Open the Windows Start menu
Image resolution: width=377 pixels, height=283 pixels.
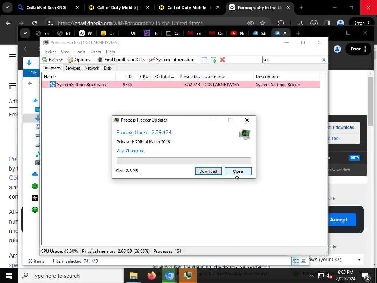(x=9, y=276)
